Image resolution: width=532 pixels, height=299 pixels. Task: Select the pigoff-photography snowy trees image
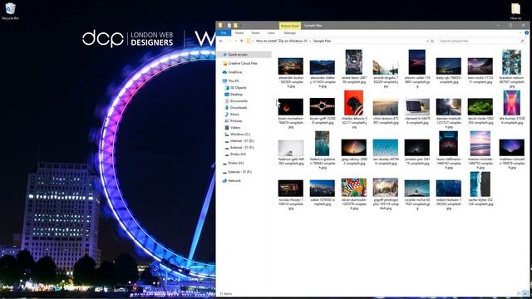pos(386,188)
